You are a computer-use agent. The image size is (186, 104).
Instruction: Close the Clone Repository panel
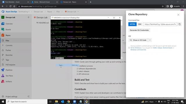coord(178,15)
